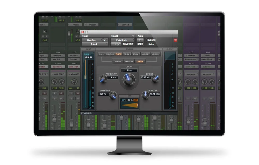Click the LP Filter value field 10.16 kHz
259x165 pixels.
[x=155, y=94]
